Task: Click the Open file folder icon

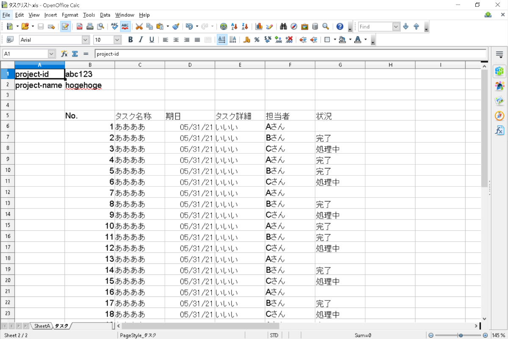Action: point(25,26)
